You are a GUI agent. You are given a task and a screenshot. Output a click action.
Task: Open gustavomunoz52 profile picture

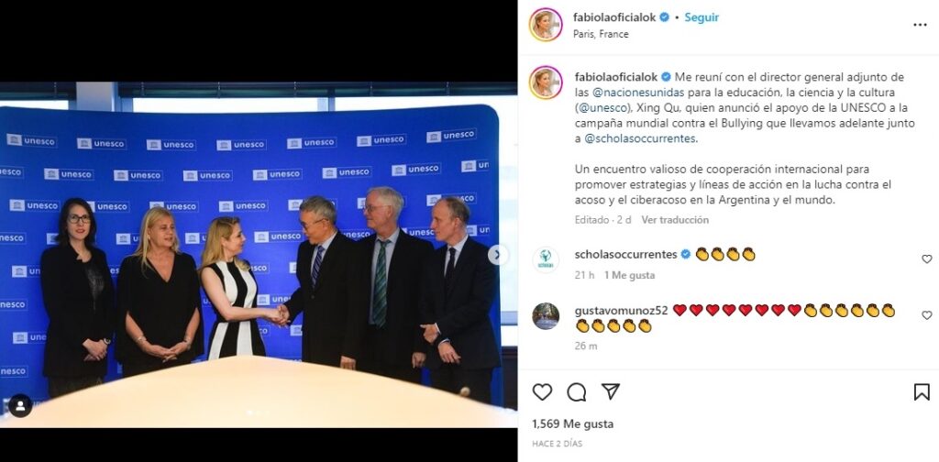tap(546, 316)
